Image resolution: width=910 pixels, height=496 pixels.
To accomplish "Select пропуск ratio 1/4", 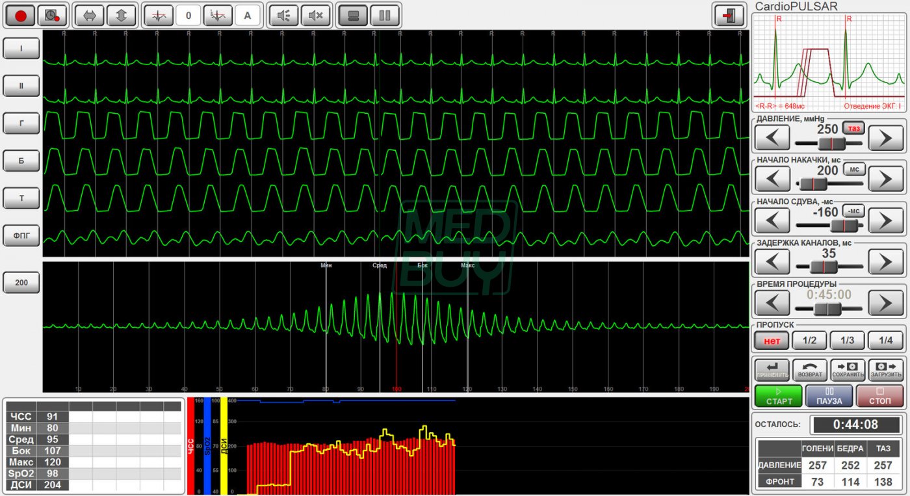I will click(x=886, y=339).
